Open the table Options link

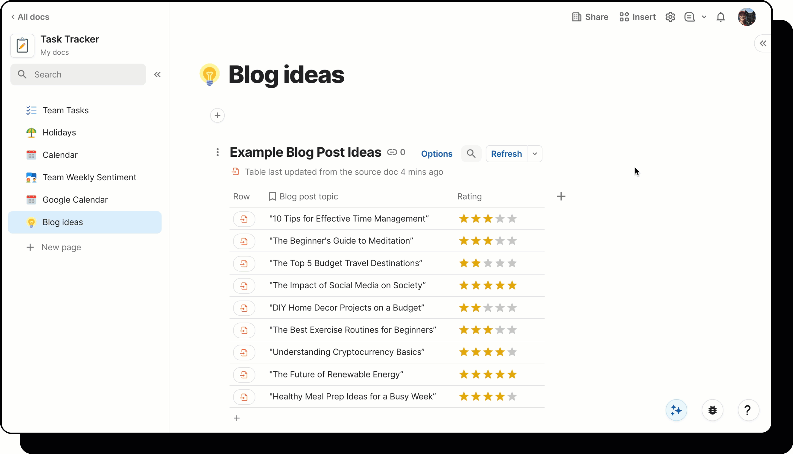pos(437,154)
